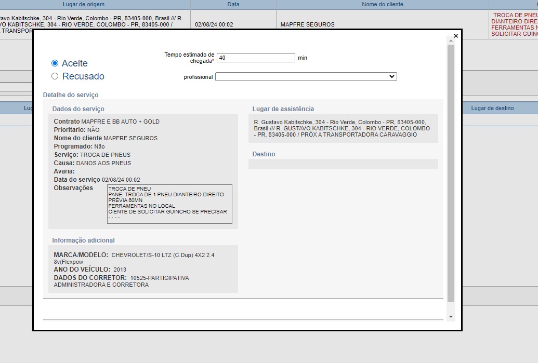Select the Recusado radio button

click(x=55, y=76)
